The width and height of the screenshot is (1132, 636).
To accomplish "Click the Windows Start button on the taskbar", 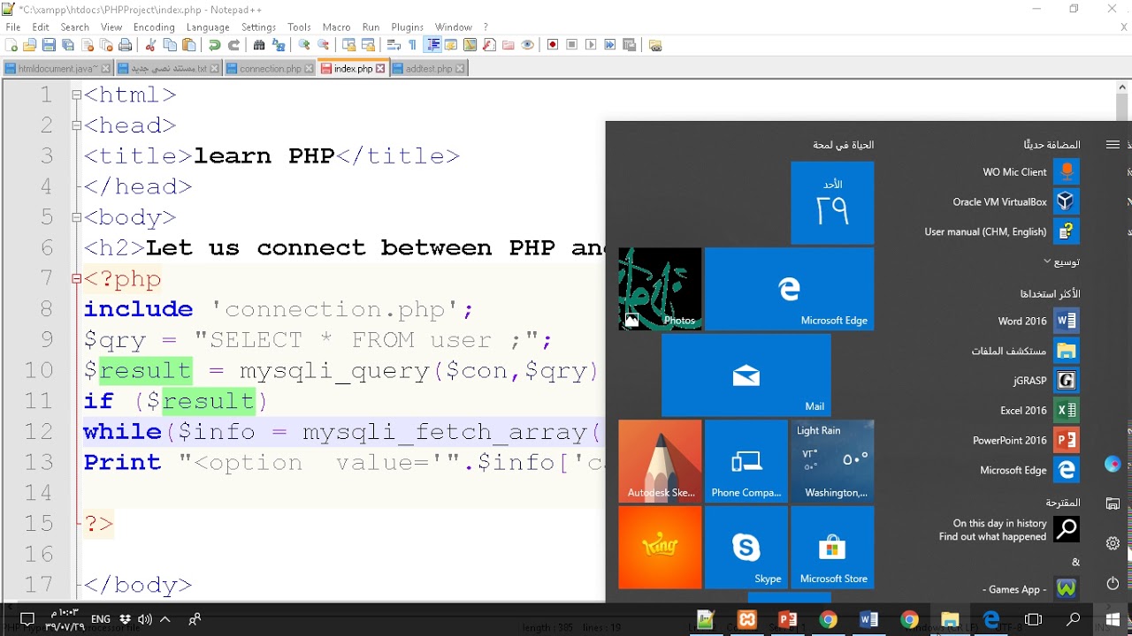I will click(x=1113, y=620).
